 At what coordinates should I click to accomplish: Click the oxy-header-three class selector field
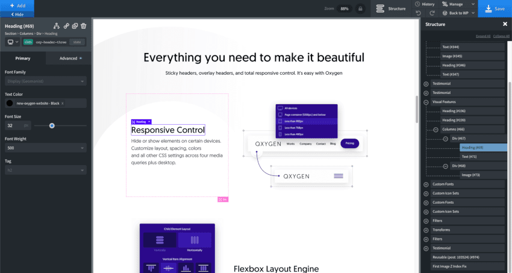tap(51, 42)
